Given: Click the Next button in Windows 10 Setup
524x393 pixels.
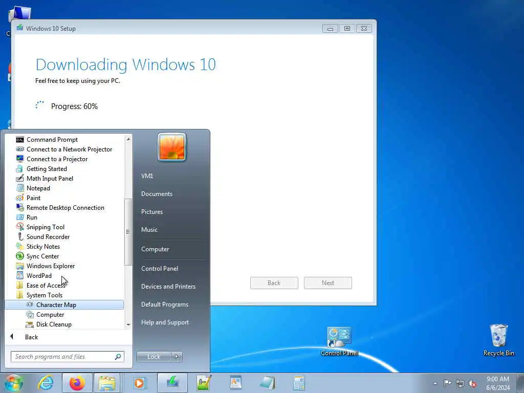Looking at the screenshot, I should pos(328,283).
